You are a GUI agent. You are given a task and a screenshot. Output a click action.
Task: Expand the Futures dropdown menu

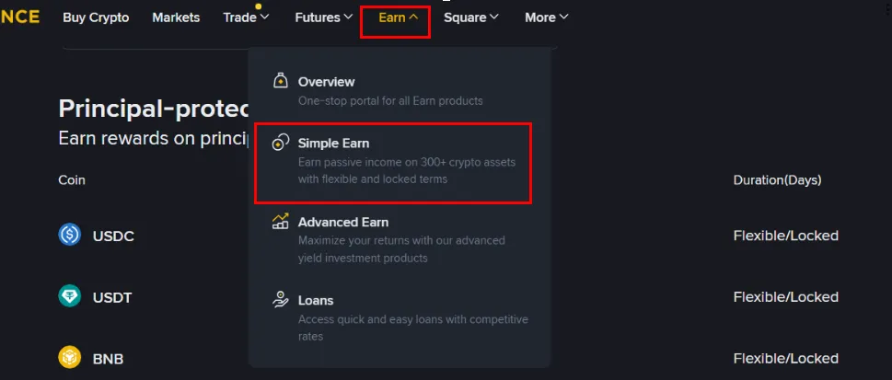click(323, 17)
